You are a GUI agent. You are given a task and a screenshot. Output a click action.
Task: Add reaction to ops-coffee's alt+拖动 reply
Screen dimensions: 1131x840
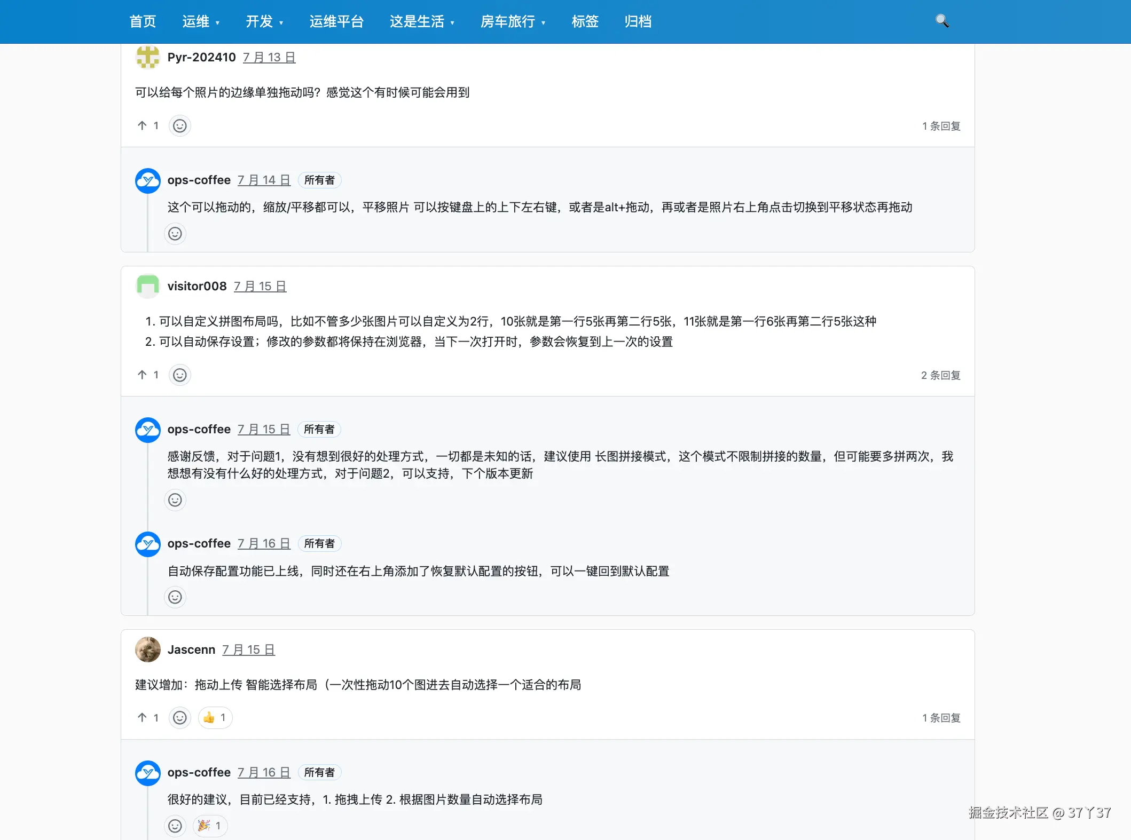[x=175, y=234]
